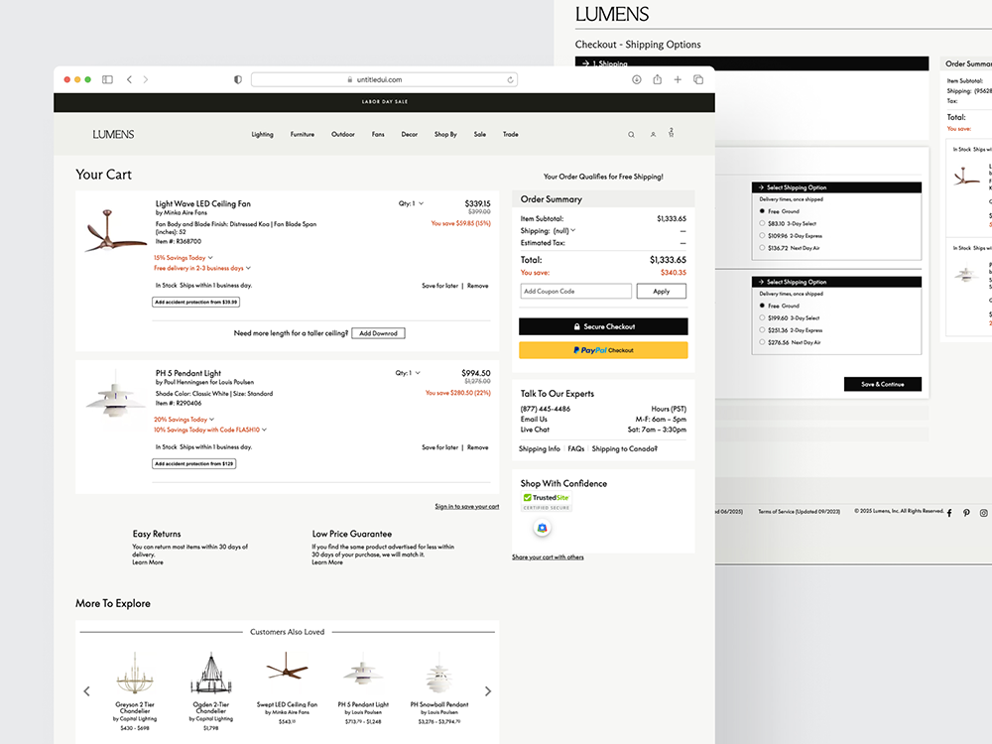The height and width of the screenshot is (744, 992).
Task: Select the $251.36 2-Day Express option
Action: click(x=762, y=330)
